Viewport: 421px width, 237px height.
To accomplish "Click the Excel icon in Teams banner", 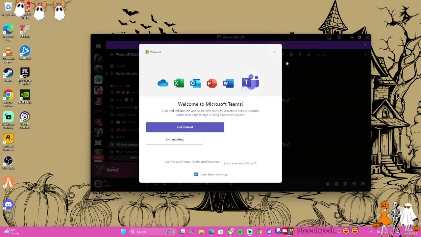I will [x=179, y=83].
